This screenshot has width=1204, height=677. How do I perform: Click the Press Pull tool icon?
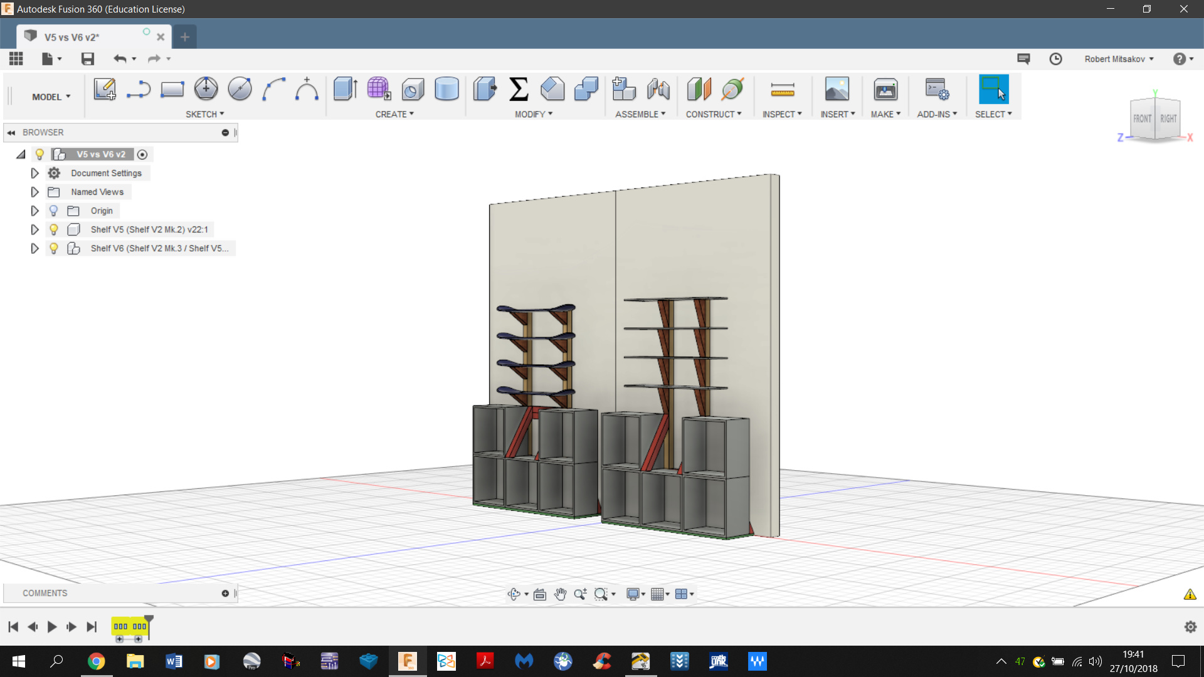[x=485, y=89]
